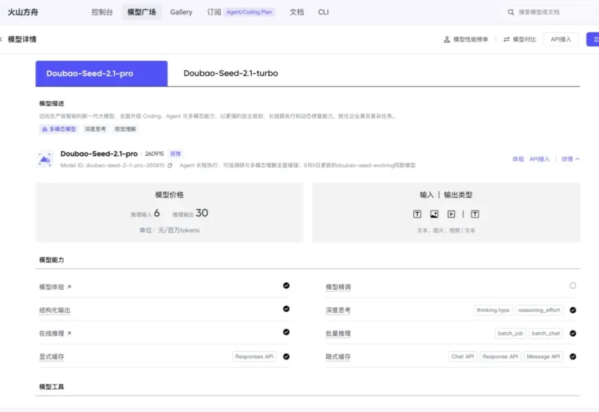Image resolution: width=599 pixels, height=412 pixels.
Task: Open the 控制台 menu
Action: 102,12
